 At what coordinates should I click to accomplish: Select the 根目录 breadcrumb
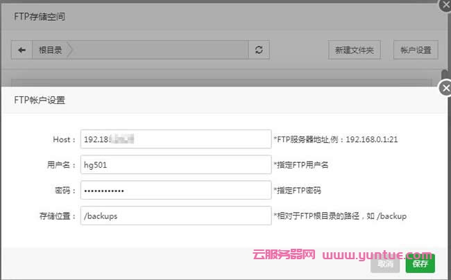[51, 50]
